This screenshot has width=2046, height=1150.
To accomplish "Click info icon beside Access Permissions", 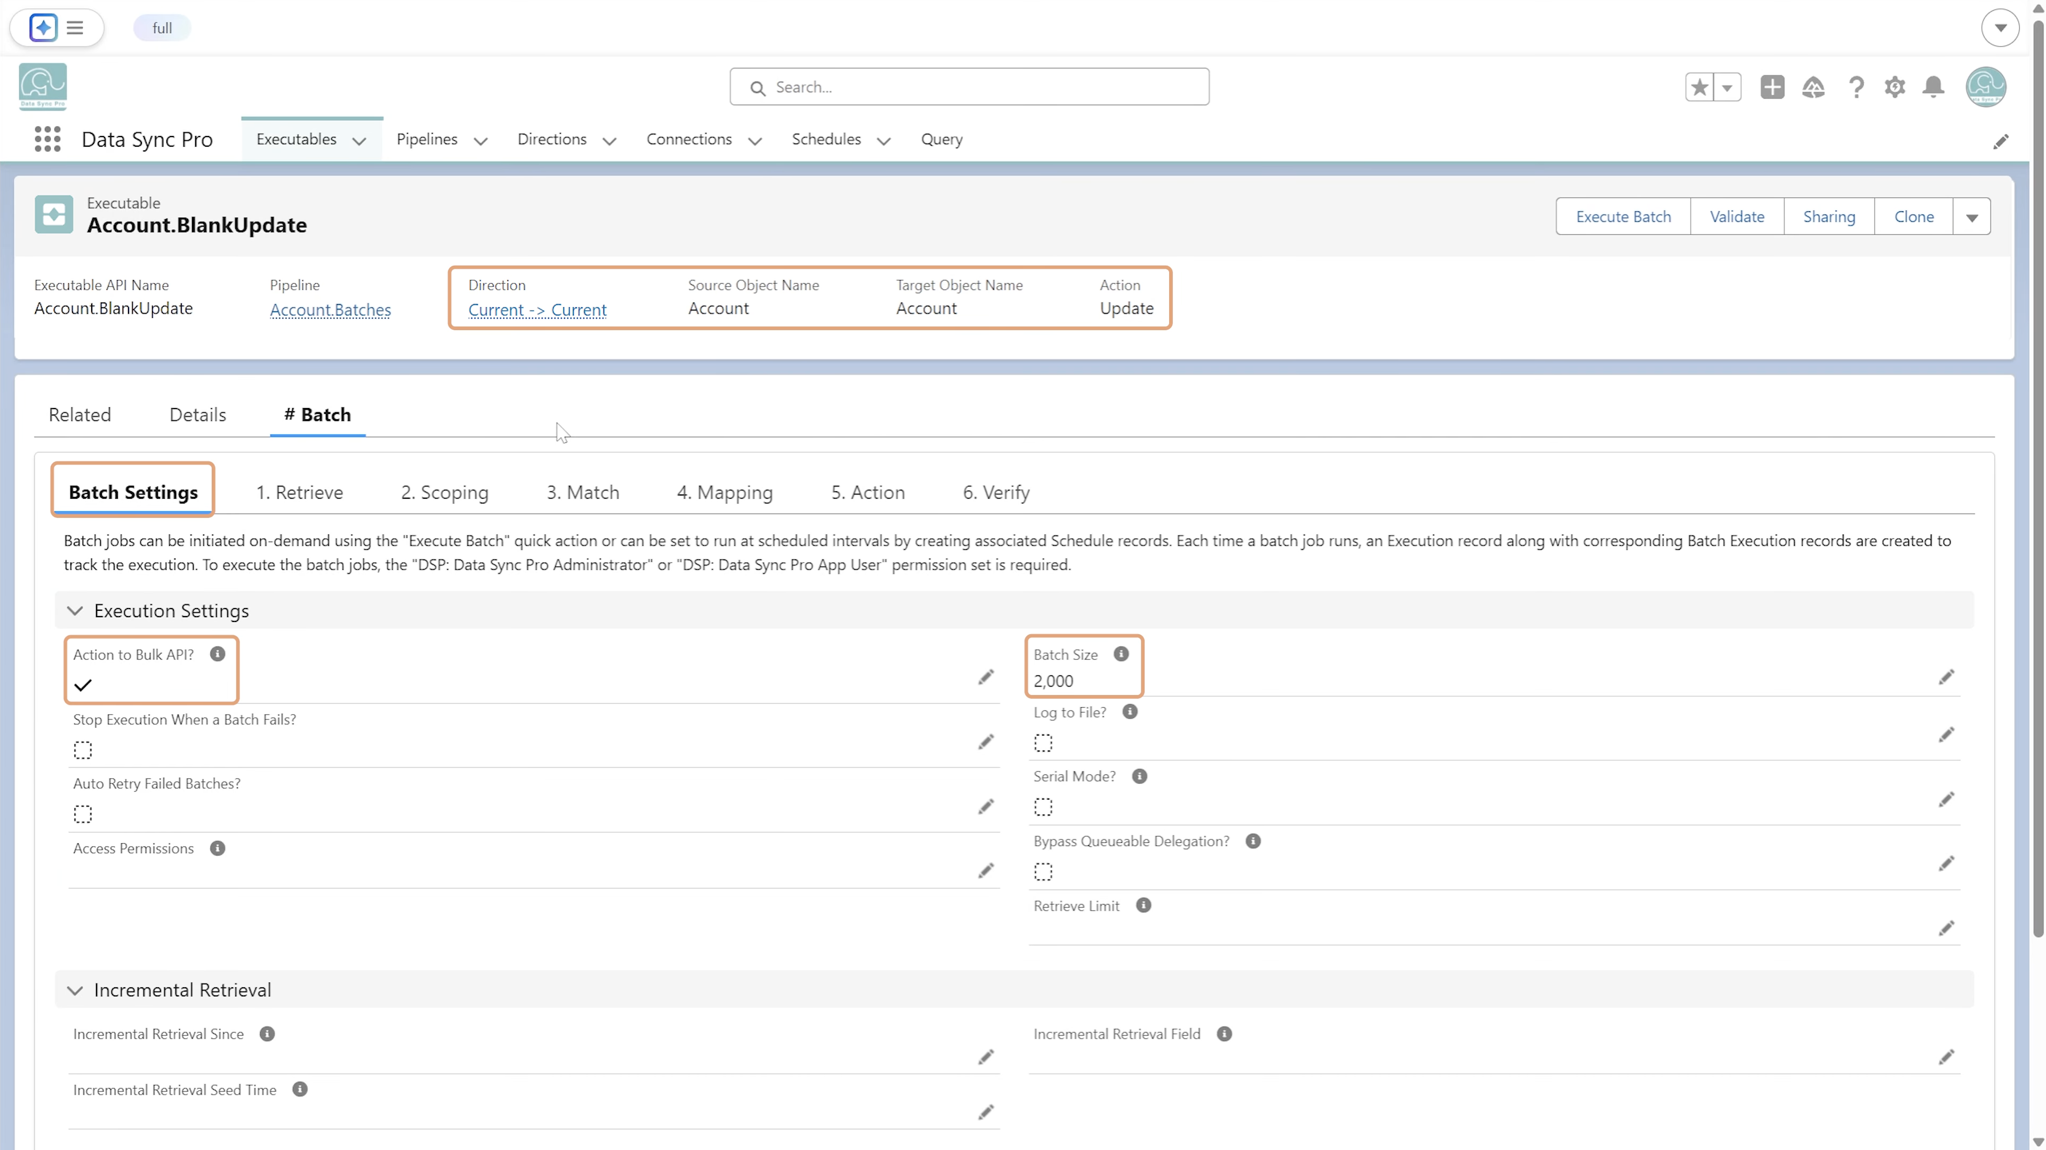I will [218, 848].
